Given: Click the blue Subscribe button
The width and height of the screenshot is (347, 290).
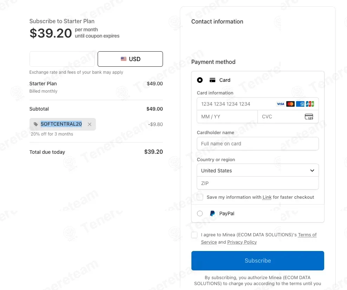Looking at the screenshot, I should pyautogui.click(x=258, y=261).
